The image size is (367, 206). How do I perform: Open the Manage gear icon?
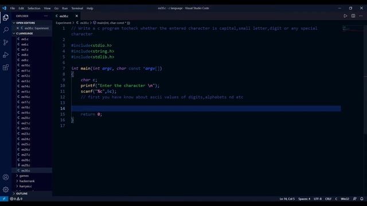6,189
